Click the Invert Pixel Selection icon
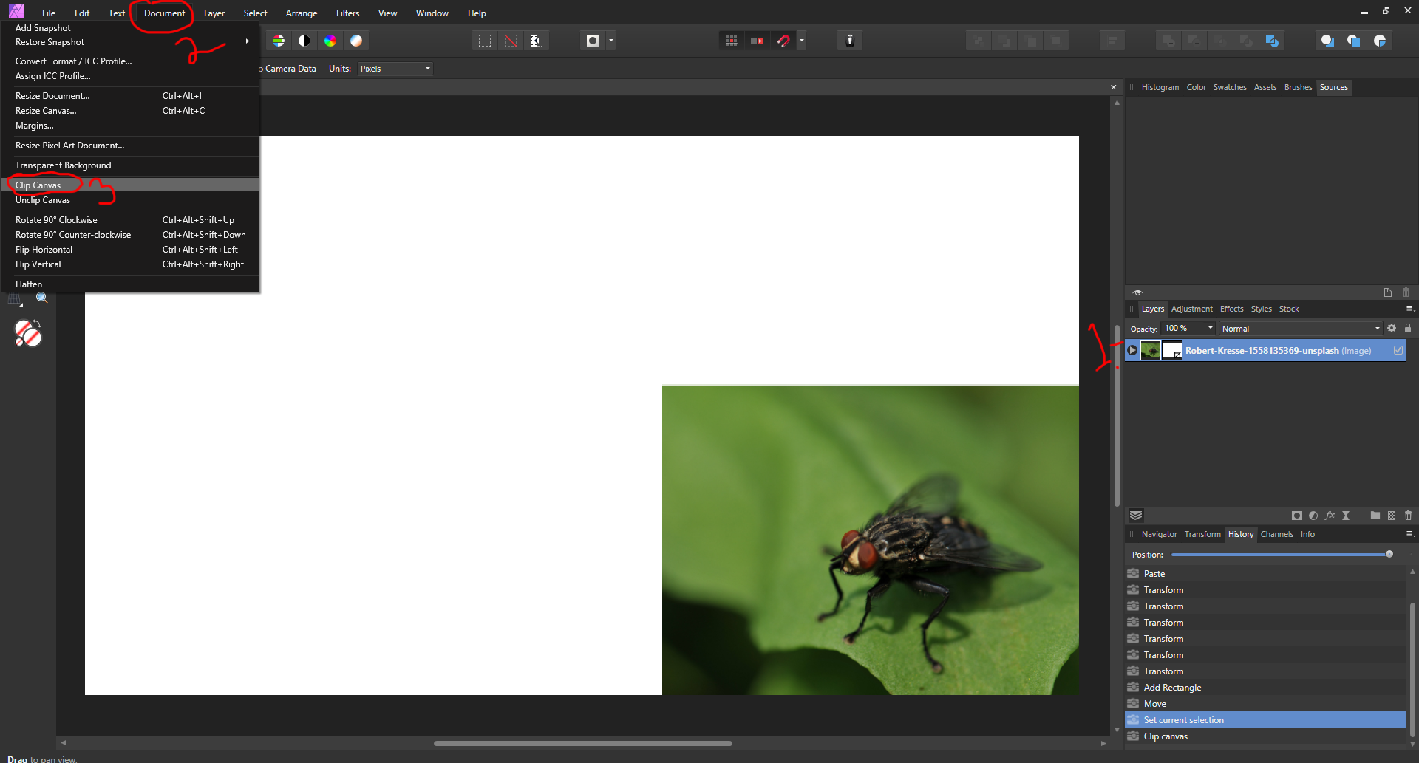This screenshot has height=763, width=1419. pos(537,41)
